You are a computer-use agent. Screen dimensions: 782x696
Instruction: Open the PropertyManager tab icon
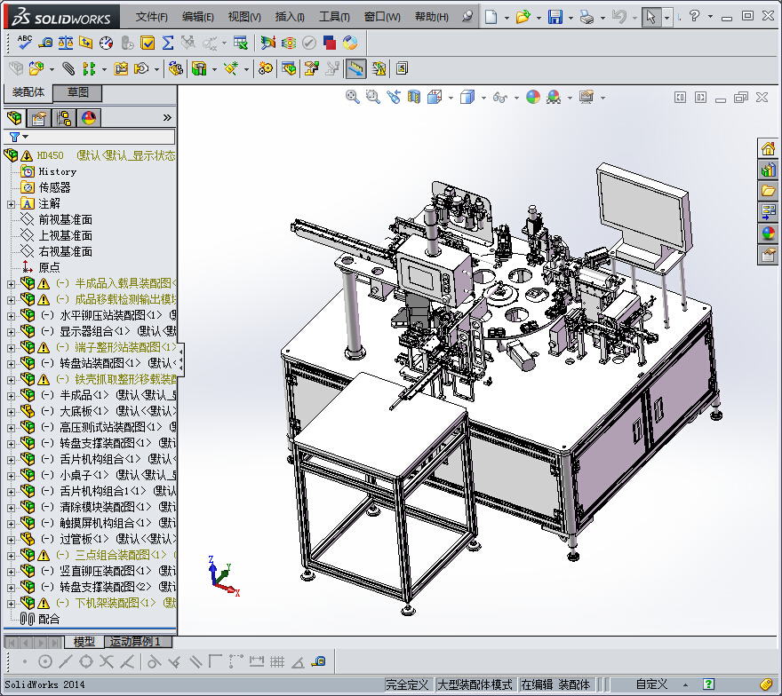pyautogui.click(x=38, y=118)
